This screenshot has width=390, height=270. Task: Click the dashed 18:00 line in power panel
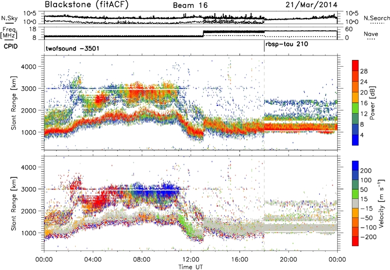264,103
